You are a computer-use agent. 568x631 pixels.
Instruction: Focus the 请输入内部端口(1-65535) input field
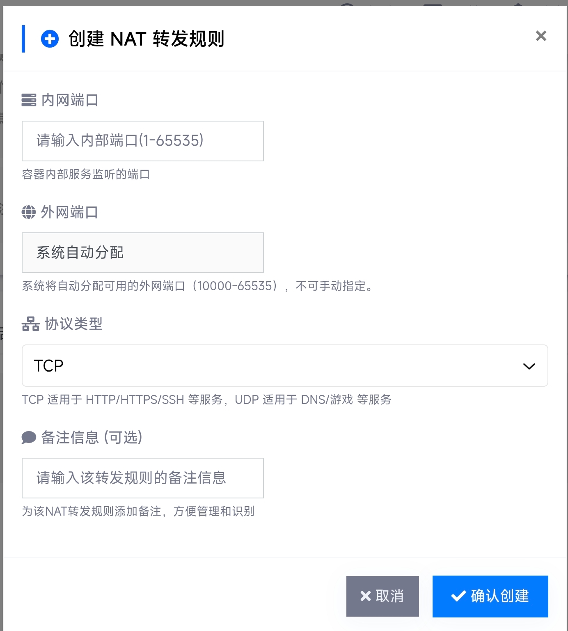click(143, 141)
